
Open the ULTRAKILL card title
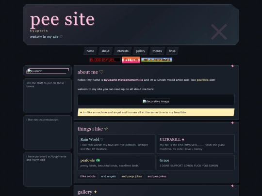(170, 139)
